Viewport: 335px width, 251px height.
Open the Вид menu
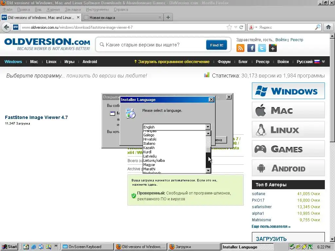coord(38,9)
